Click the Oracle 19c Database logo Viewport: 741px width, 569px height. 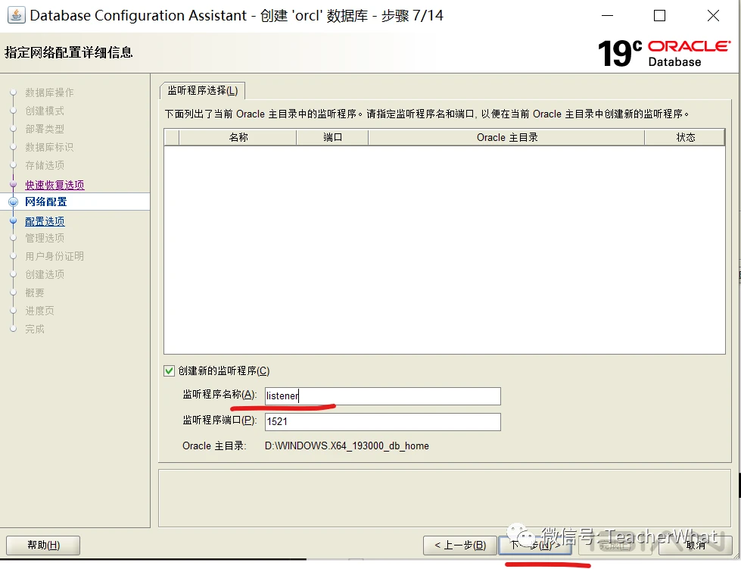[x=664, y=53]
